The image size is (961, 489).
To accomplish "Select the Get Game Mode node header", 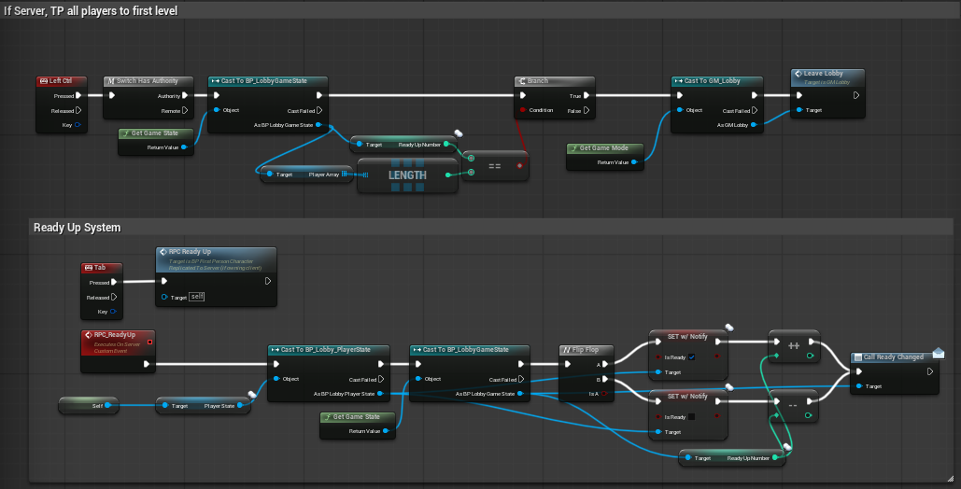I will coord(605,148).
